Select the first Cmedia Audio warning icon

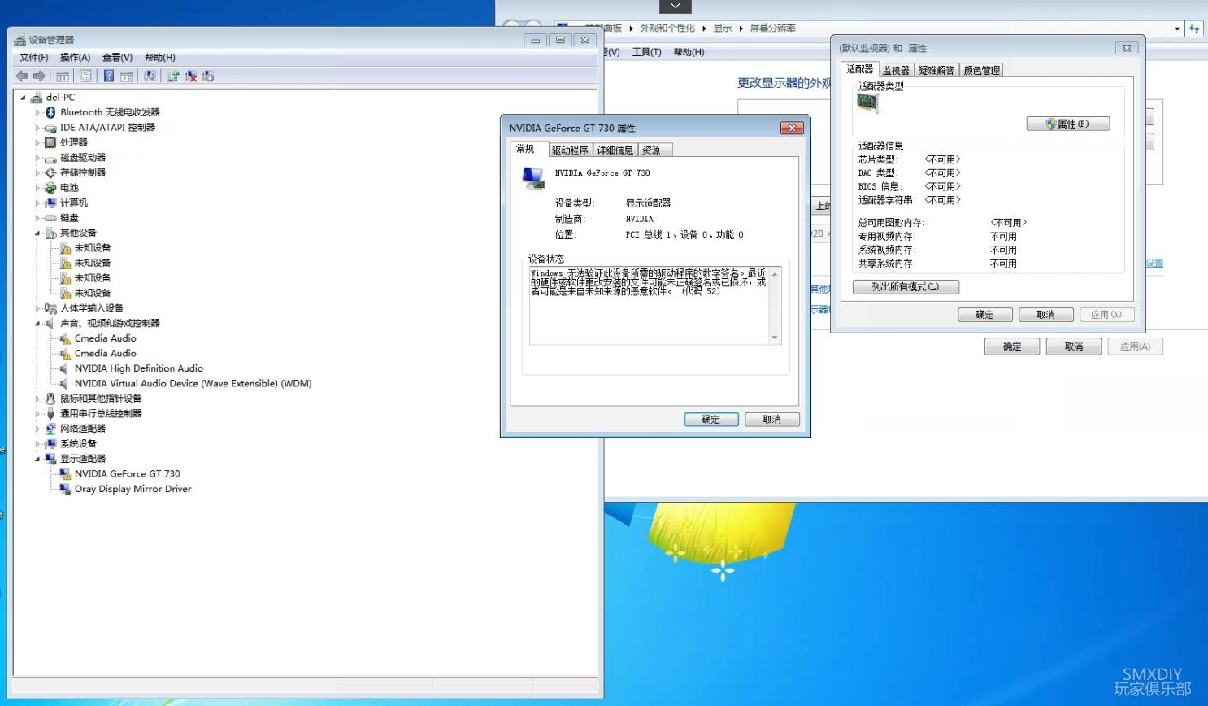pyautogui.click(x=65, y=338)
